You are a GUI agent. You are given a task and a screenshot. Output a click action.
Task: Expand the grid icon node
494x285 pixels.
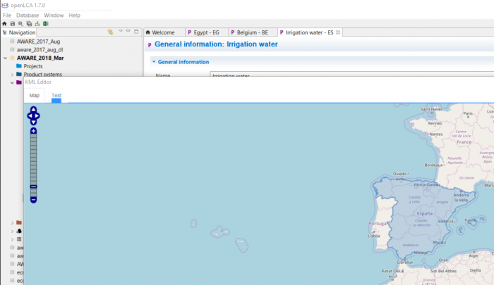tap(12, 239)
